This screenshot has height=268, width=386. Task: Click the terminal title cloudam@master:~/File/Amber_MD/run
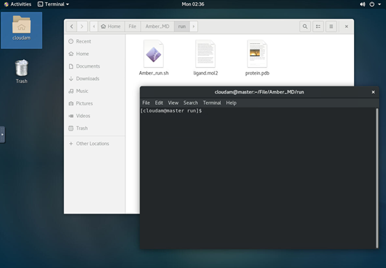pyautogui.click(x=259, y=92)
